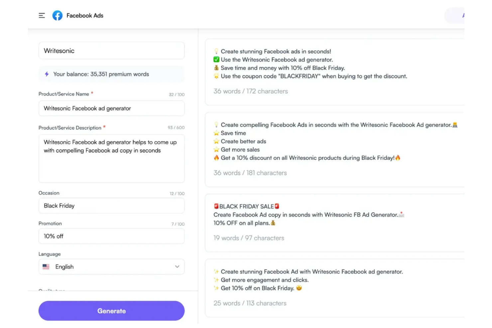Open the Language dropdown

(111, 267)
